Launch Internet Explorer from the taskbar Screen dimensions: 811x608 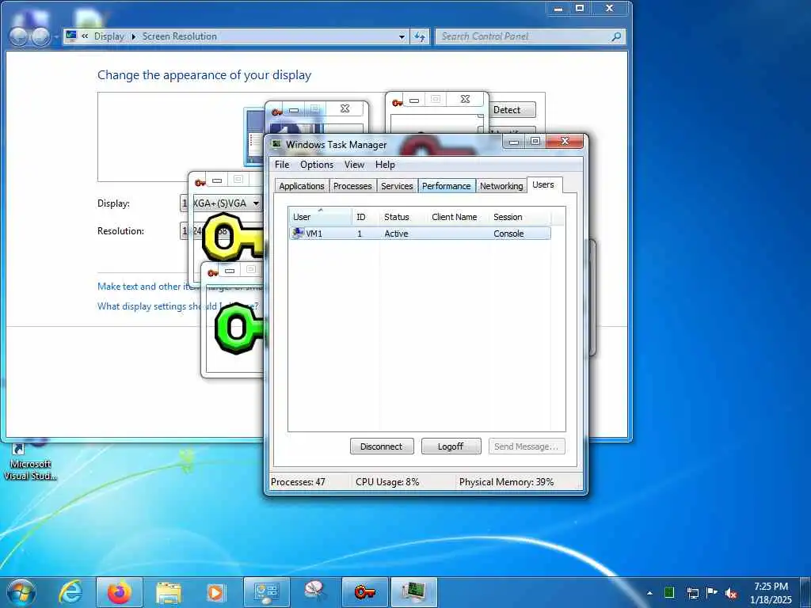point(70,592)
